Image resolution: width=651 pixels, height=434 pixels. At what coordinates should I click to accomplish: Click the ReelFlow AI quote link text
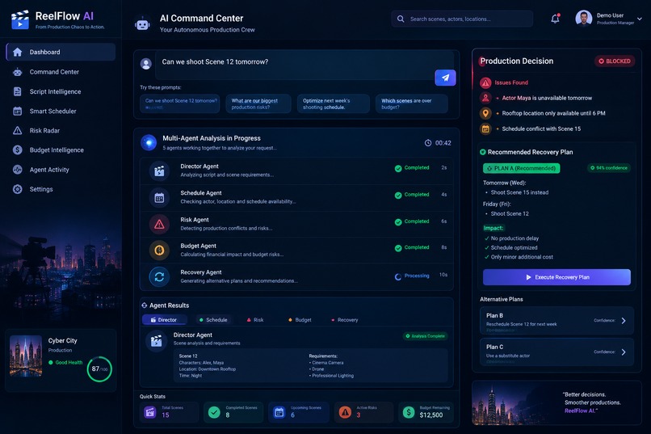tap(581, 411)
